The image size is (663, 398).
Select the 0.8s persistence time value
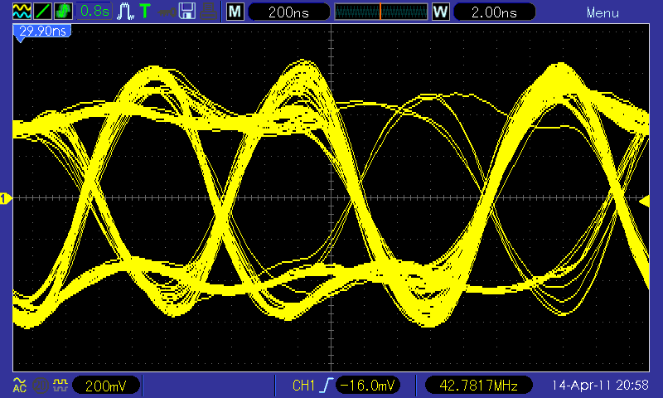(94, 11)
